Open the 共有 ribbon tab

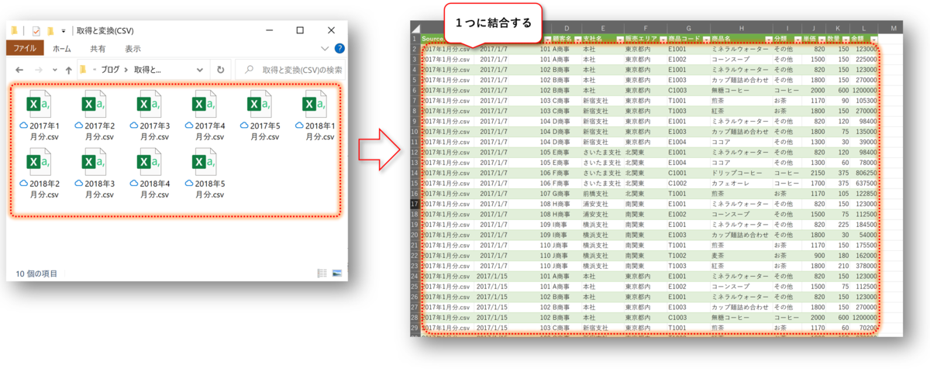pos(98,48)
